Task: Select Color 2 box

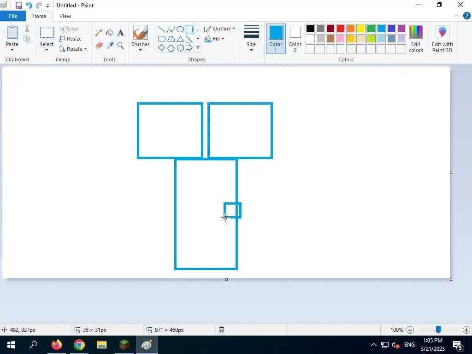Action: [295, 39]
